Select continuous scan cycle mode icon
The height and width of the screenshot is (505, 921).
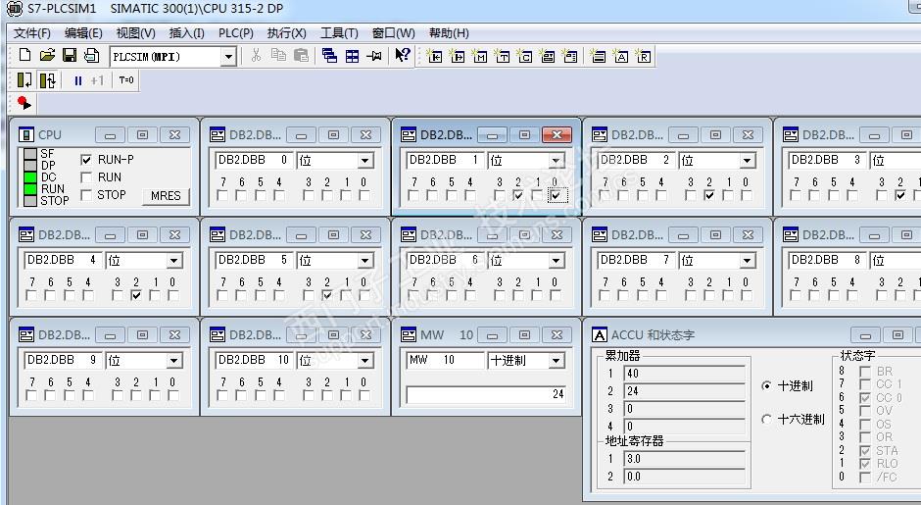(x=47, y=80)
